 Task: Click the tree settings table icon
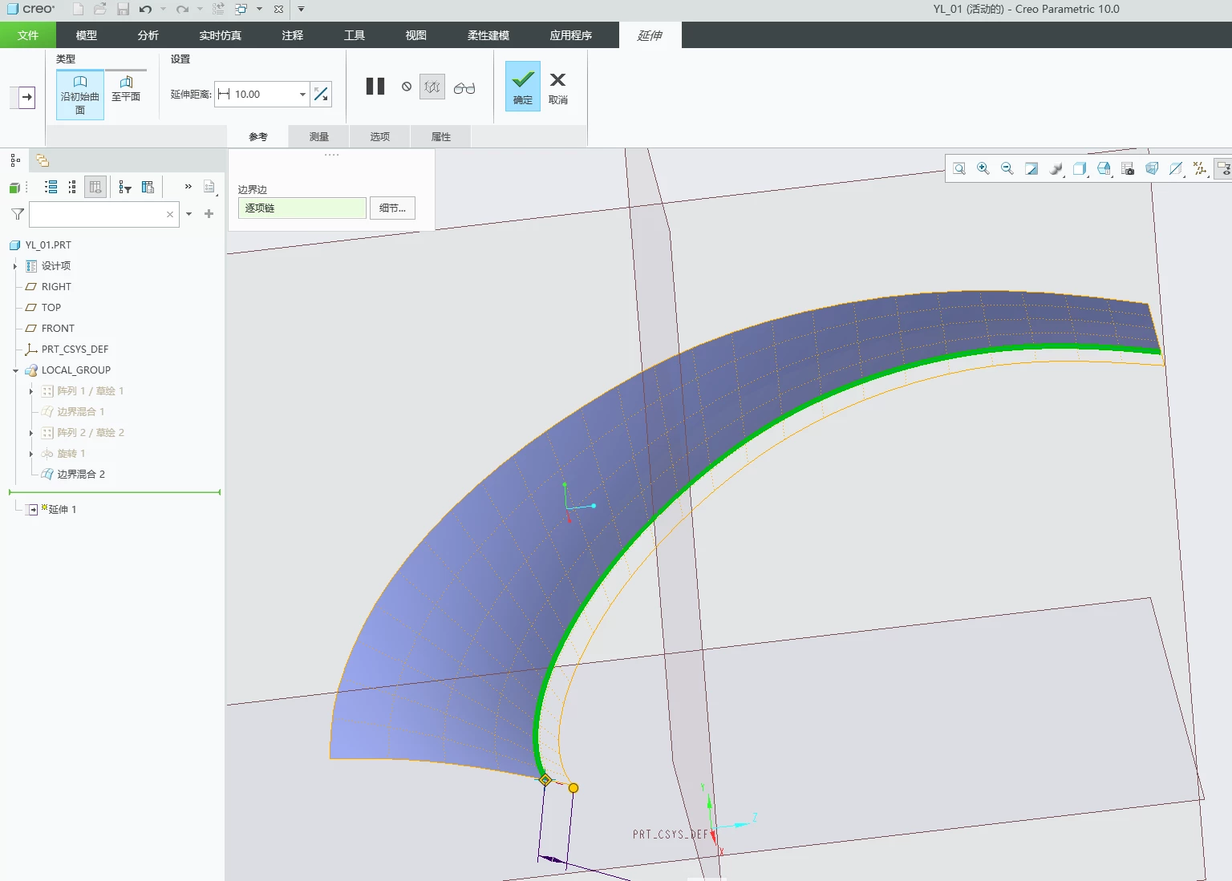point(148,187)
